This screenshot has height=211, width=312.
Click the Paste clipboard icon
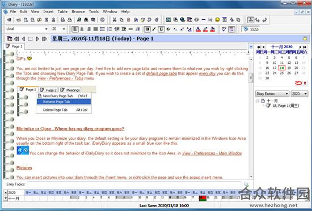128,20
